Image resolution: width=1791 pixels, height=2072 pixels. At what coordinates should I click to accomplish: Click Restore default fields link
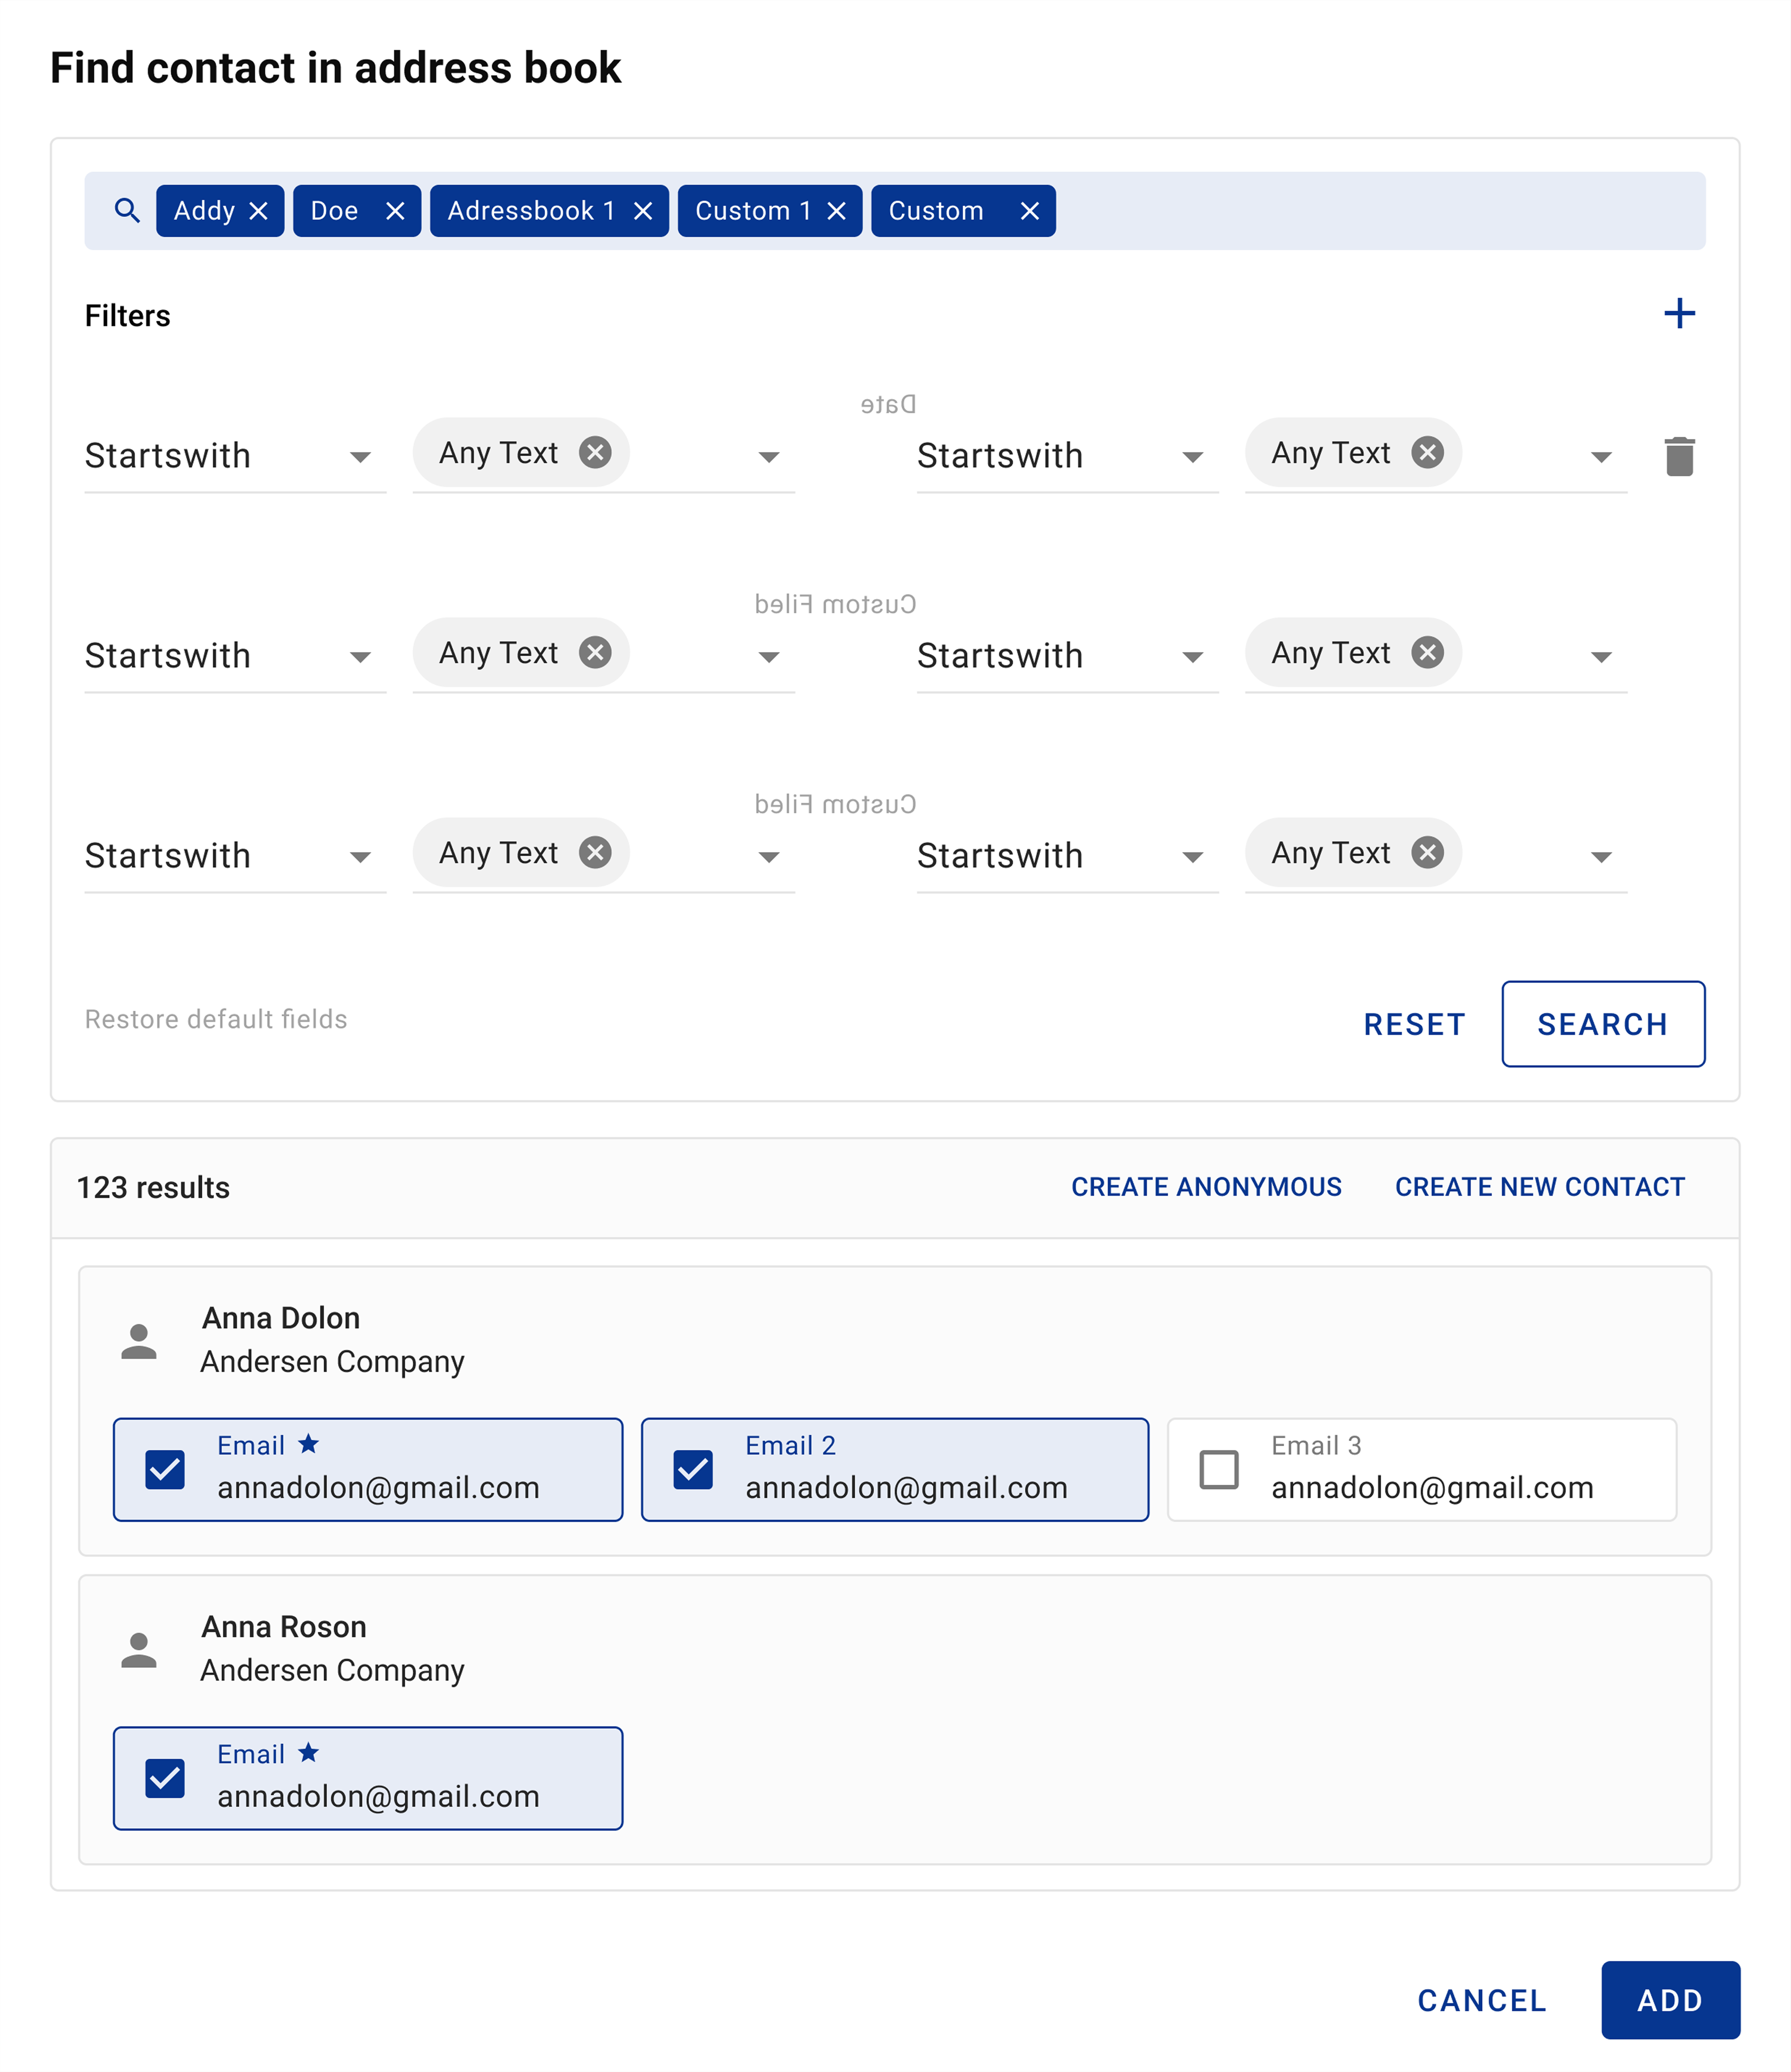[216, 1019]
